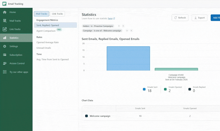The height and width of the screenshot is (131, 220).
Task: Open Home in the sidebar
Action: (x=16, y=12)
